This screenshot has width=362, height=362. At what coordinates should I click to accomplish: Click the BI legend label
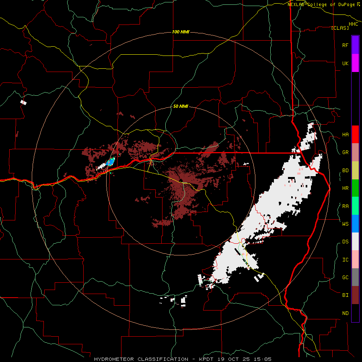click(345, 295)
